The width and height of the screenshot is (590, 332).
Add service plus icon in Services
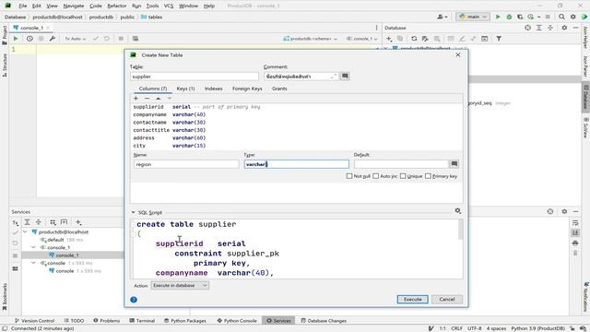tap(78, 222)
